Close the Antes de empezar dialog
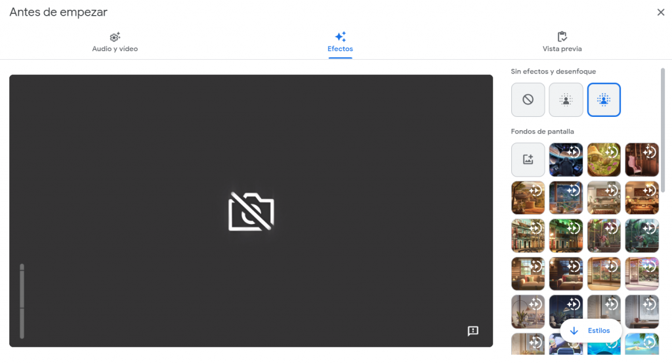 tap(661, 12)
